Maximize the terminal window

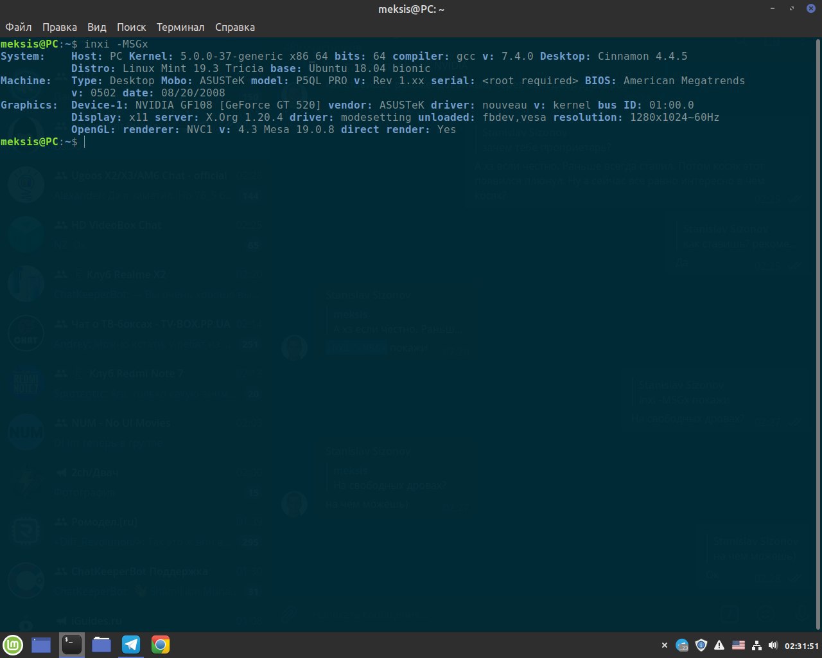(792, 8)
